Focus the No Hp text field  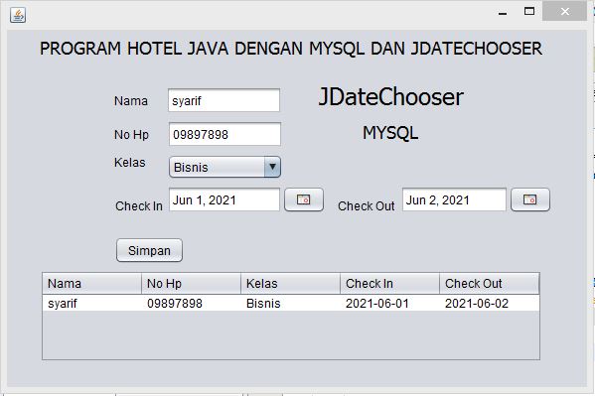[x=224, y=134]
